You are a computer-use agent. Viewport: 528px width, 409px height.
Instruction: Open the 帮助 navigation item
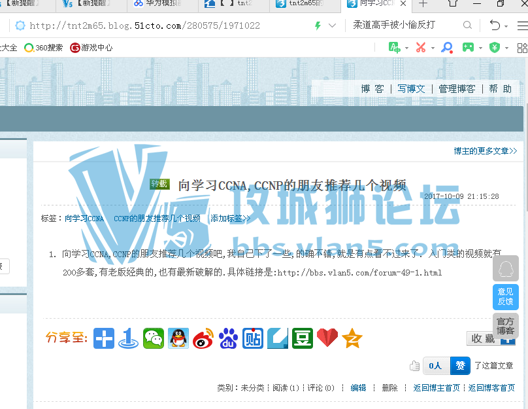[x=501, y=89]
